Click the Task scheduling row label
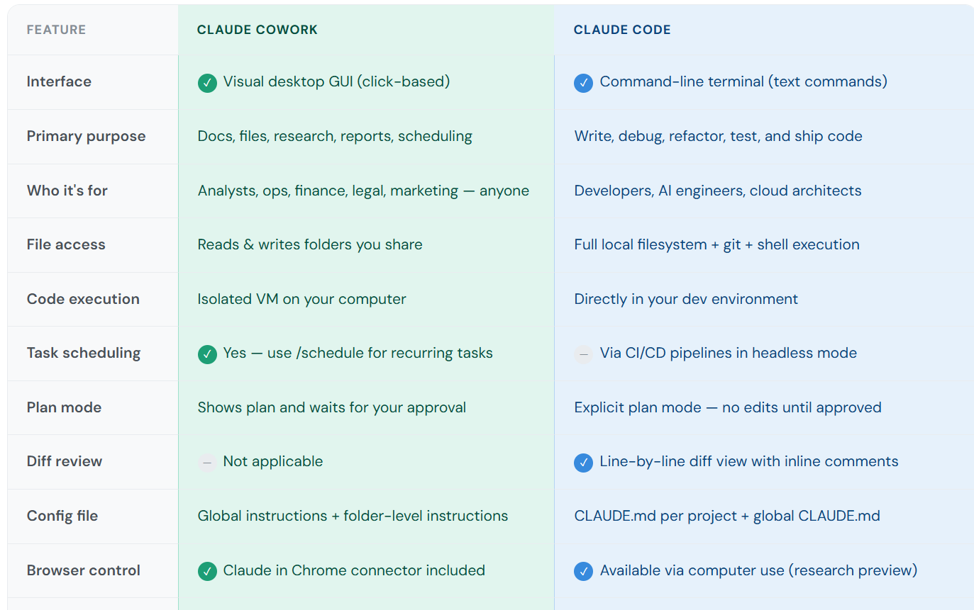 pyautogui.click(x=84, y=353)
